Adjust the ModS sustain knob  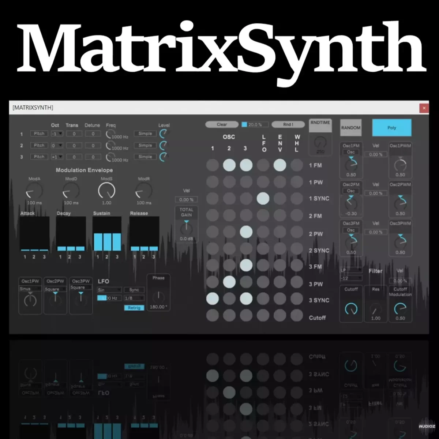tap(106, 191)
